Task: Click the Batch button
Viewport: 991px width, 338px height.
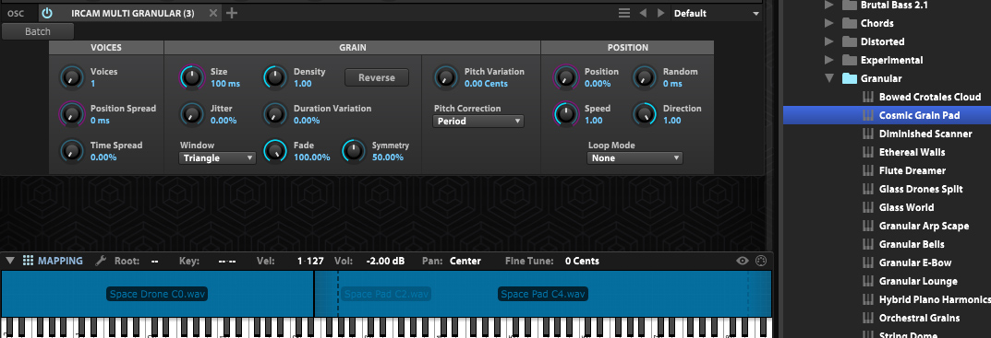Action: point(38,31)
